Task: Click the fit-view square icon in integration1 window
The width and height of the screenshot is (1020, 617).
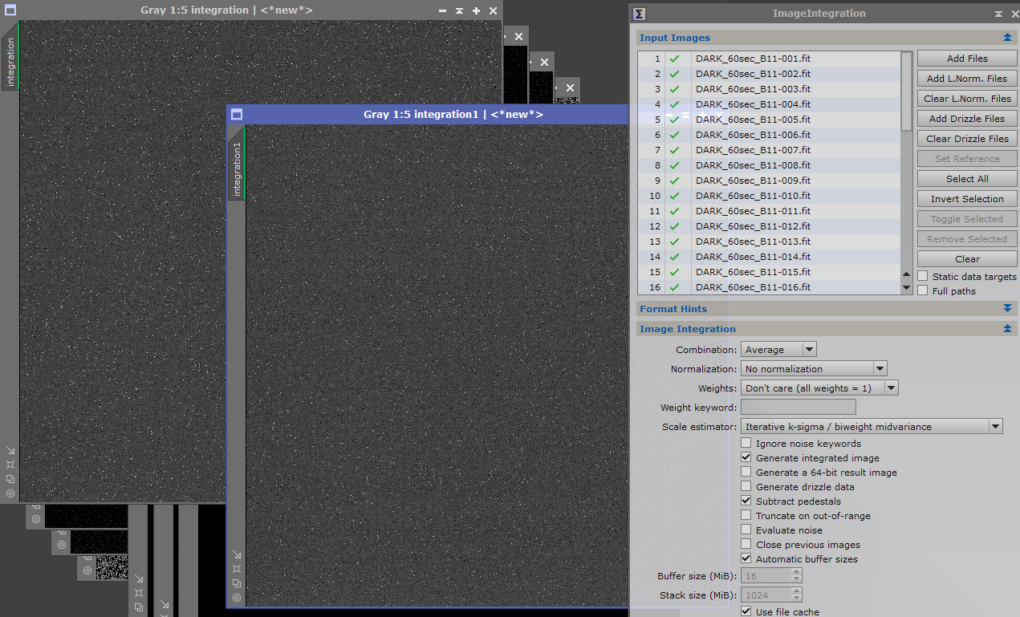Action: pyautogui.click(x=237, y=569)
